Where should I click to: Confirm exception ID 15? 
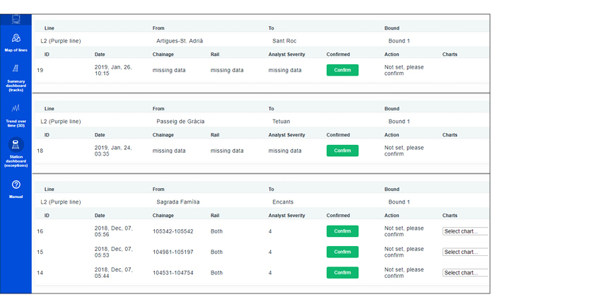[x=342, y=252]
